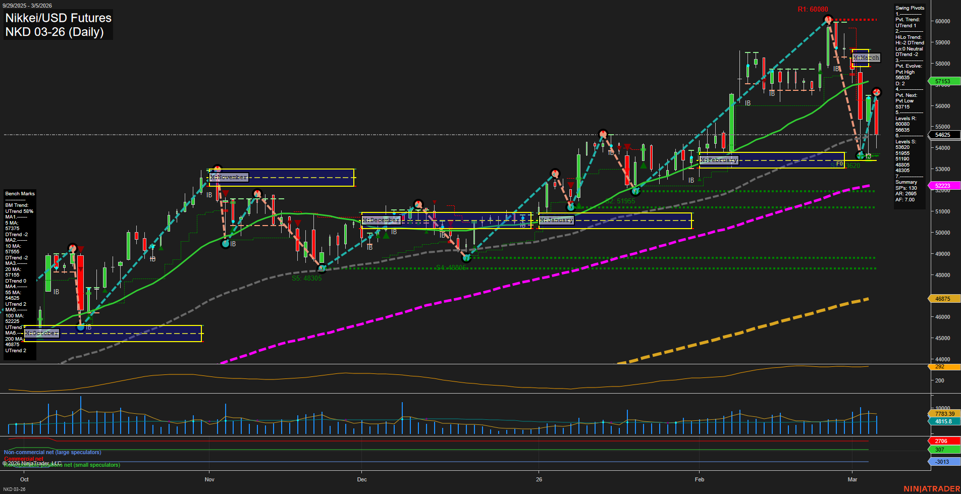
Task: Toggle the Commercial net legend entry
Action: point(24,459)
